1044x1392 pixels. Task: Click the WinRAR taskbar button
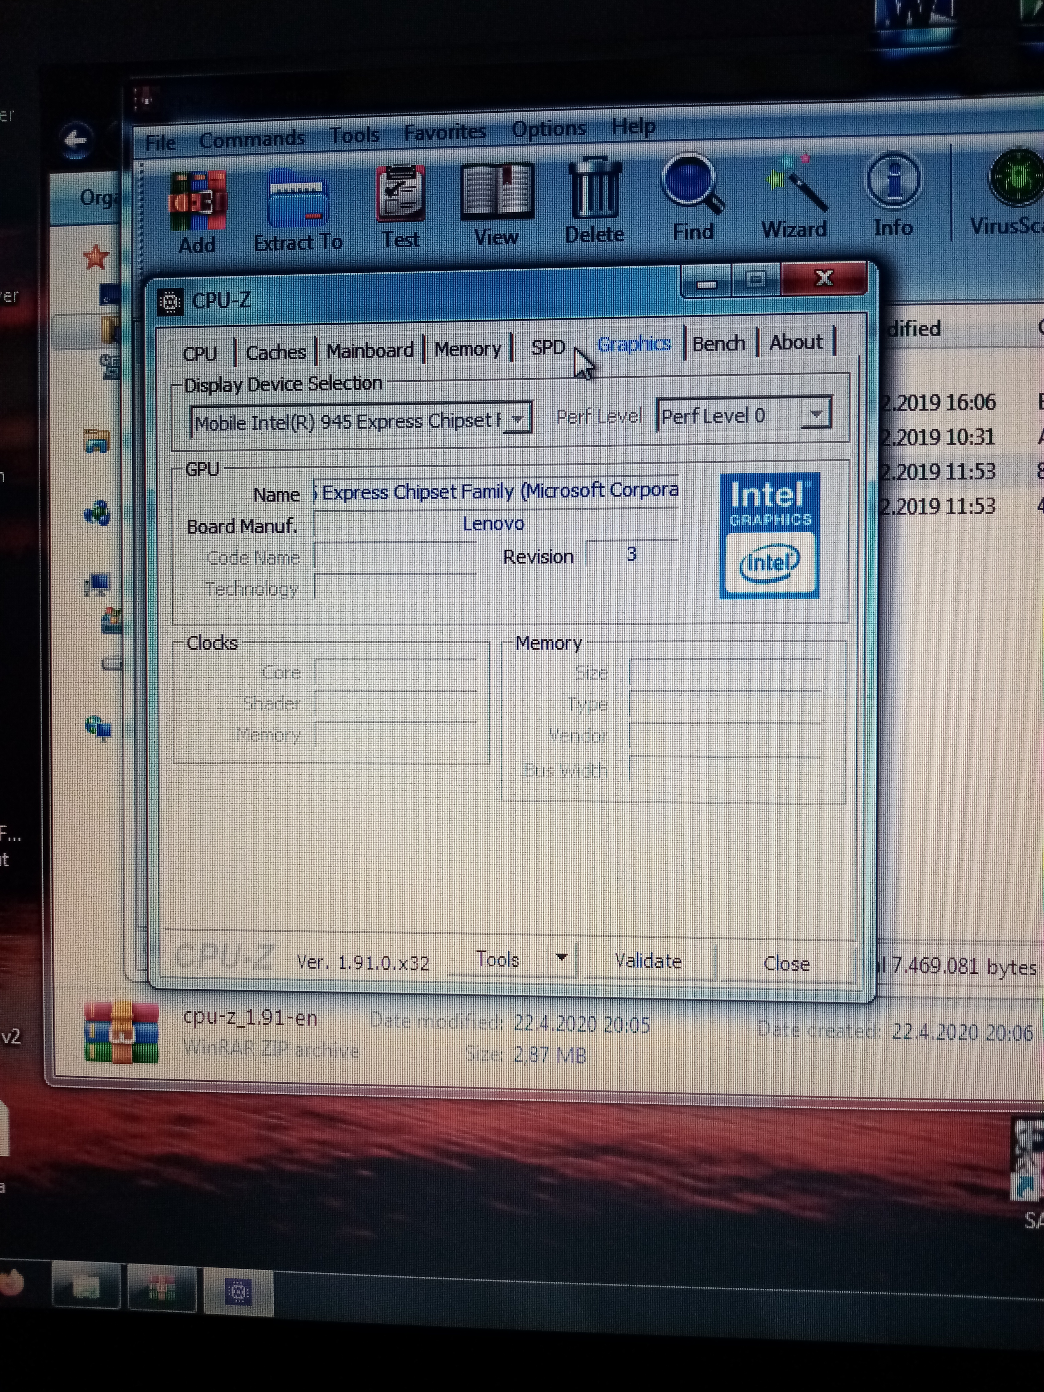coord(162,1289)
